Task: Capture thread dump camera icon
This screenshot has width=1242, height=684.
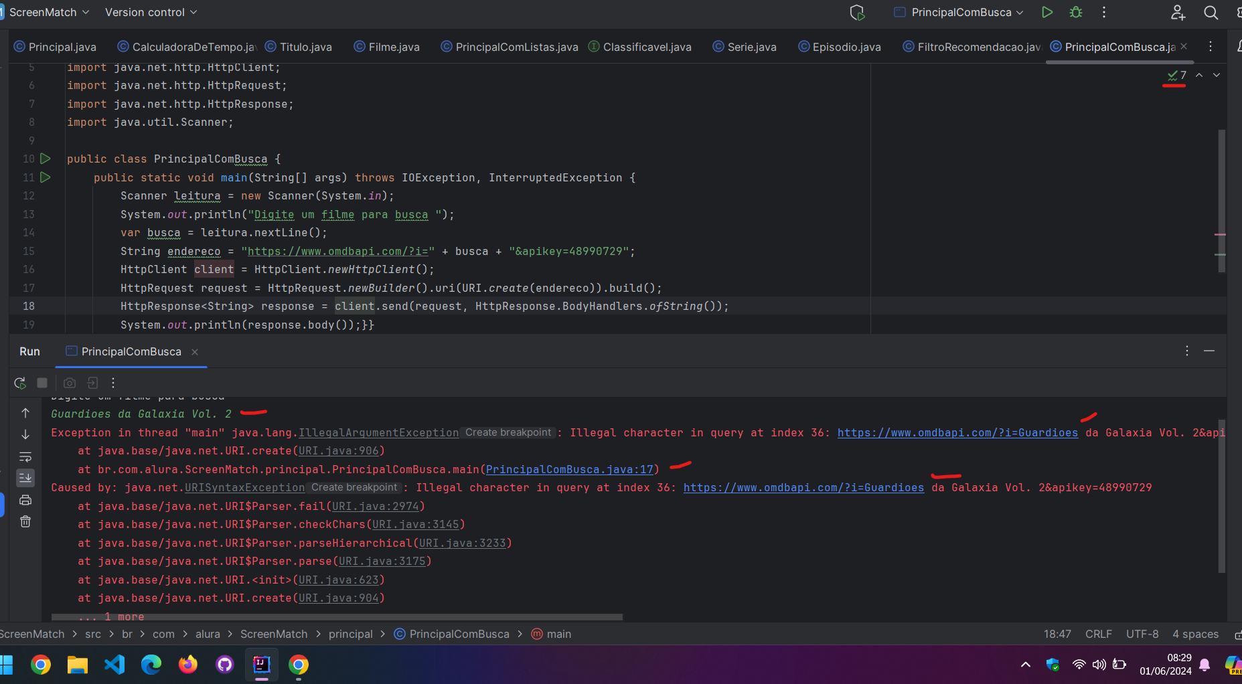Action: click(70, 383)
